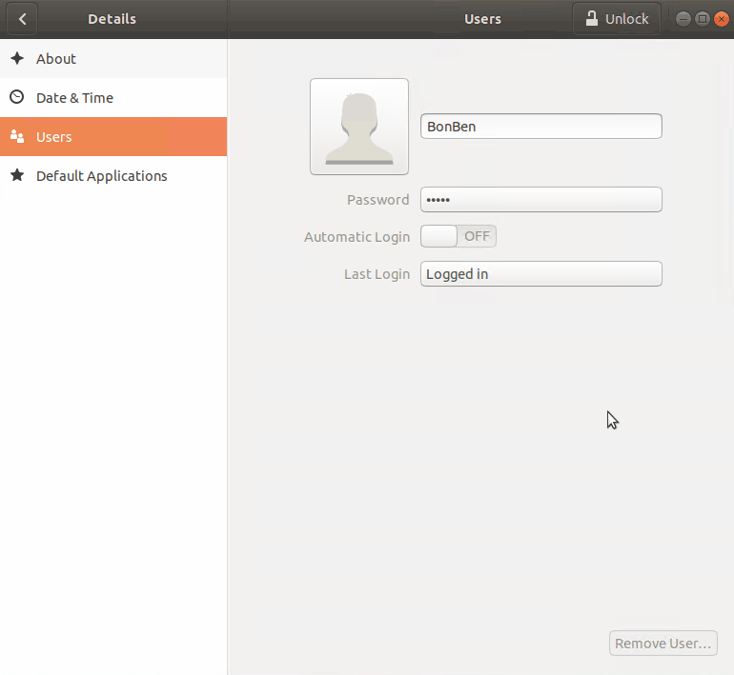Click the Password field
The height and width of the screenshot is (675, 734).
click(541, 200)
